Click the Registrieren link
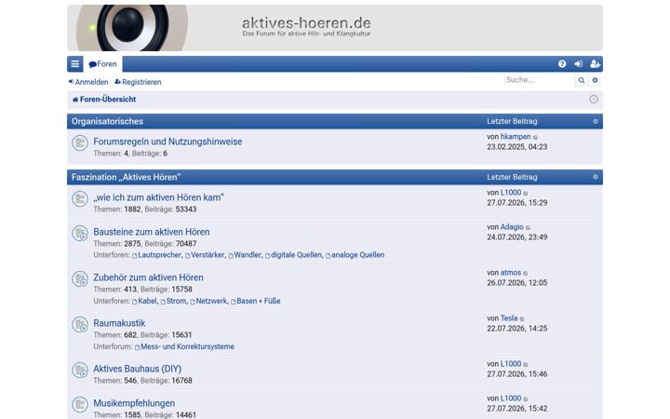The image size is (670, 419). point(138,82)
